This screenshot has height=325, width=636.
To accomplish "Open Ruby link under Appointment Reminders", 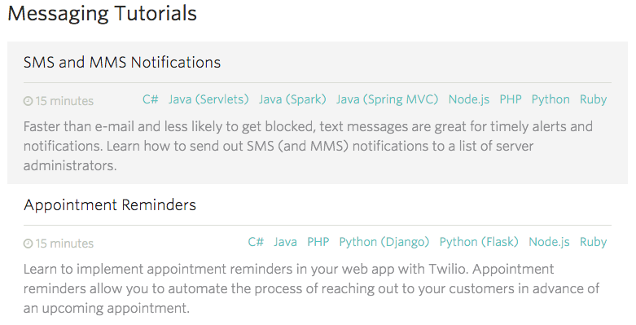I will click(x=593, y=242).
